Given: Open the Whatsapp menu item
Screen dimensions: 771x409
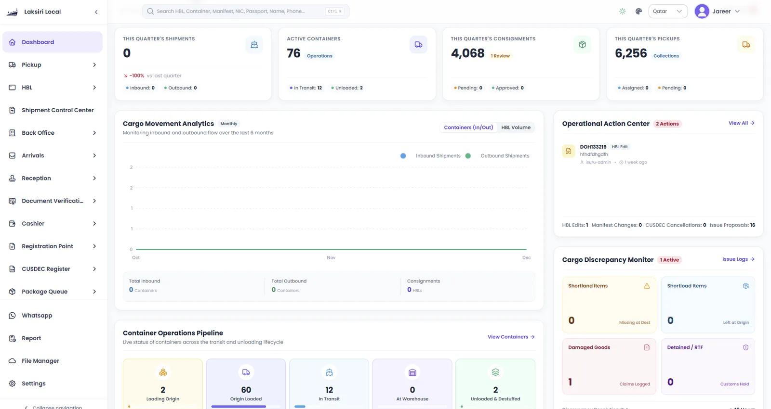Looking at the screenshot, I should pyautogui.click(x=53, y=316).
